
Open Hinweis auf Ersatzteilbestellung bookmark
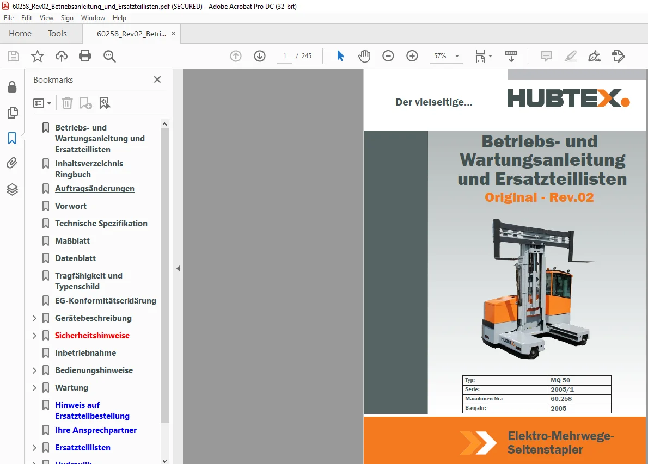pos(92,410)
